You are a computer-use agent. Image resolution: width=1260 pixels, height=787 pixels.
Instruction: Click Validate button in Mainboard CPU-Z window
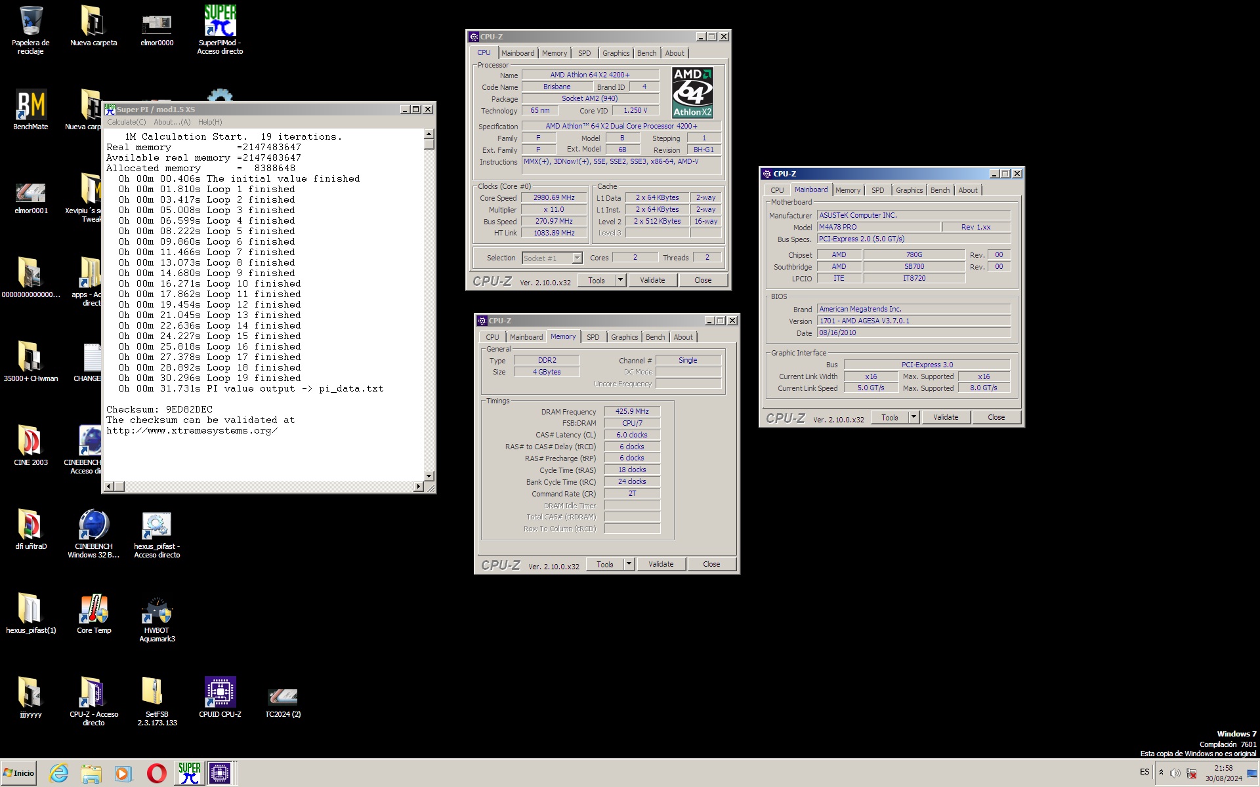pyautogui.click(x=946, y=417)
